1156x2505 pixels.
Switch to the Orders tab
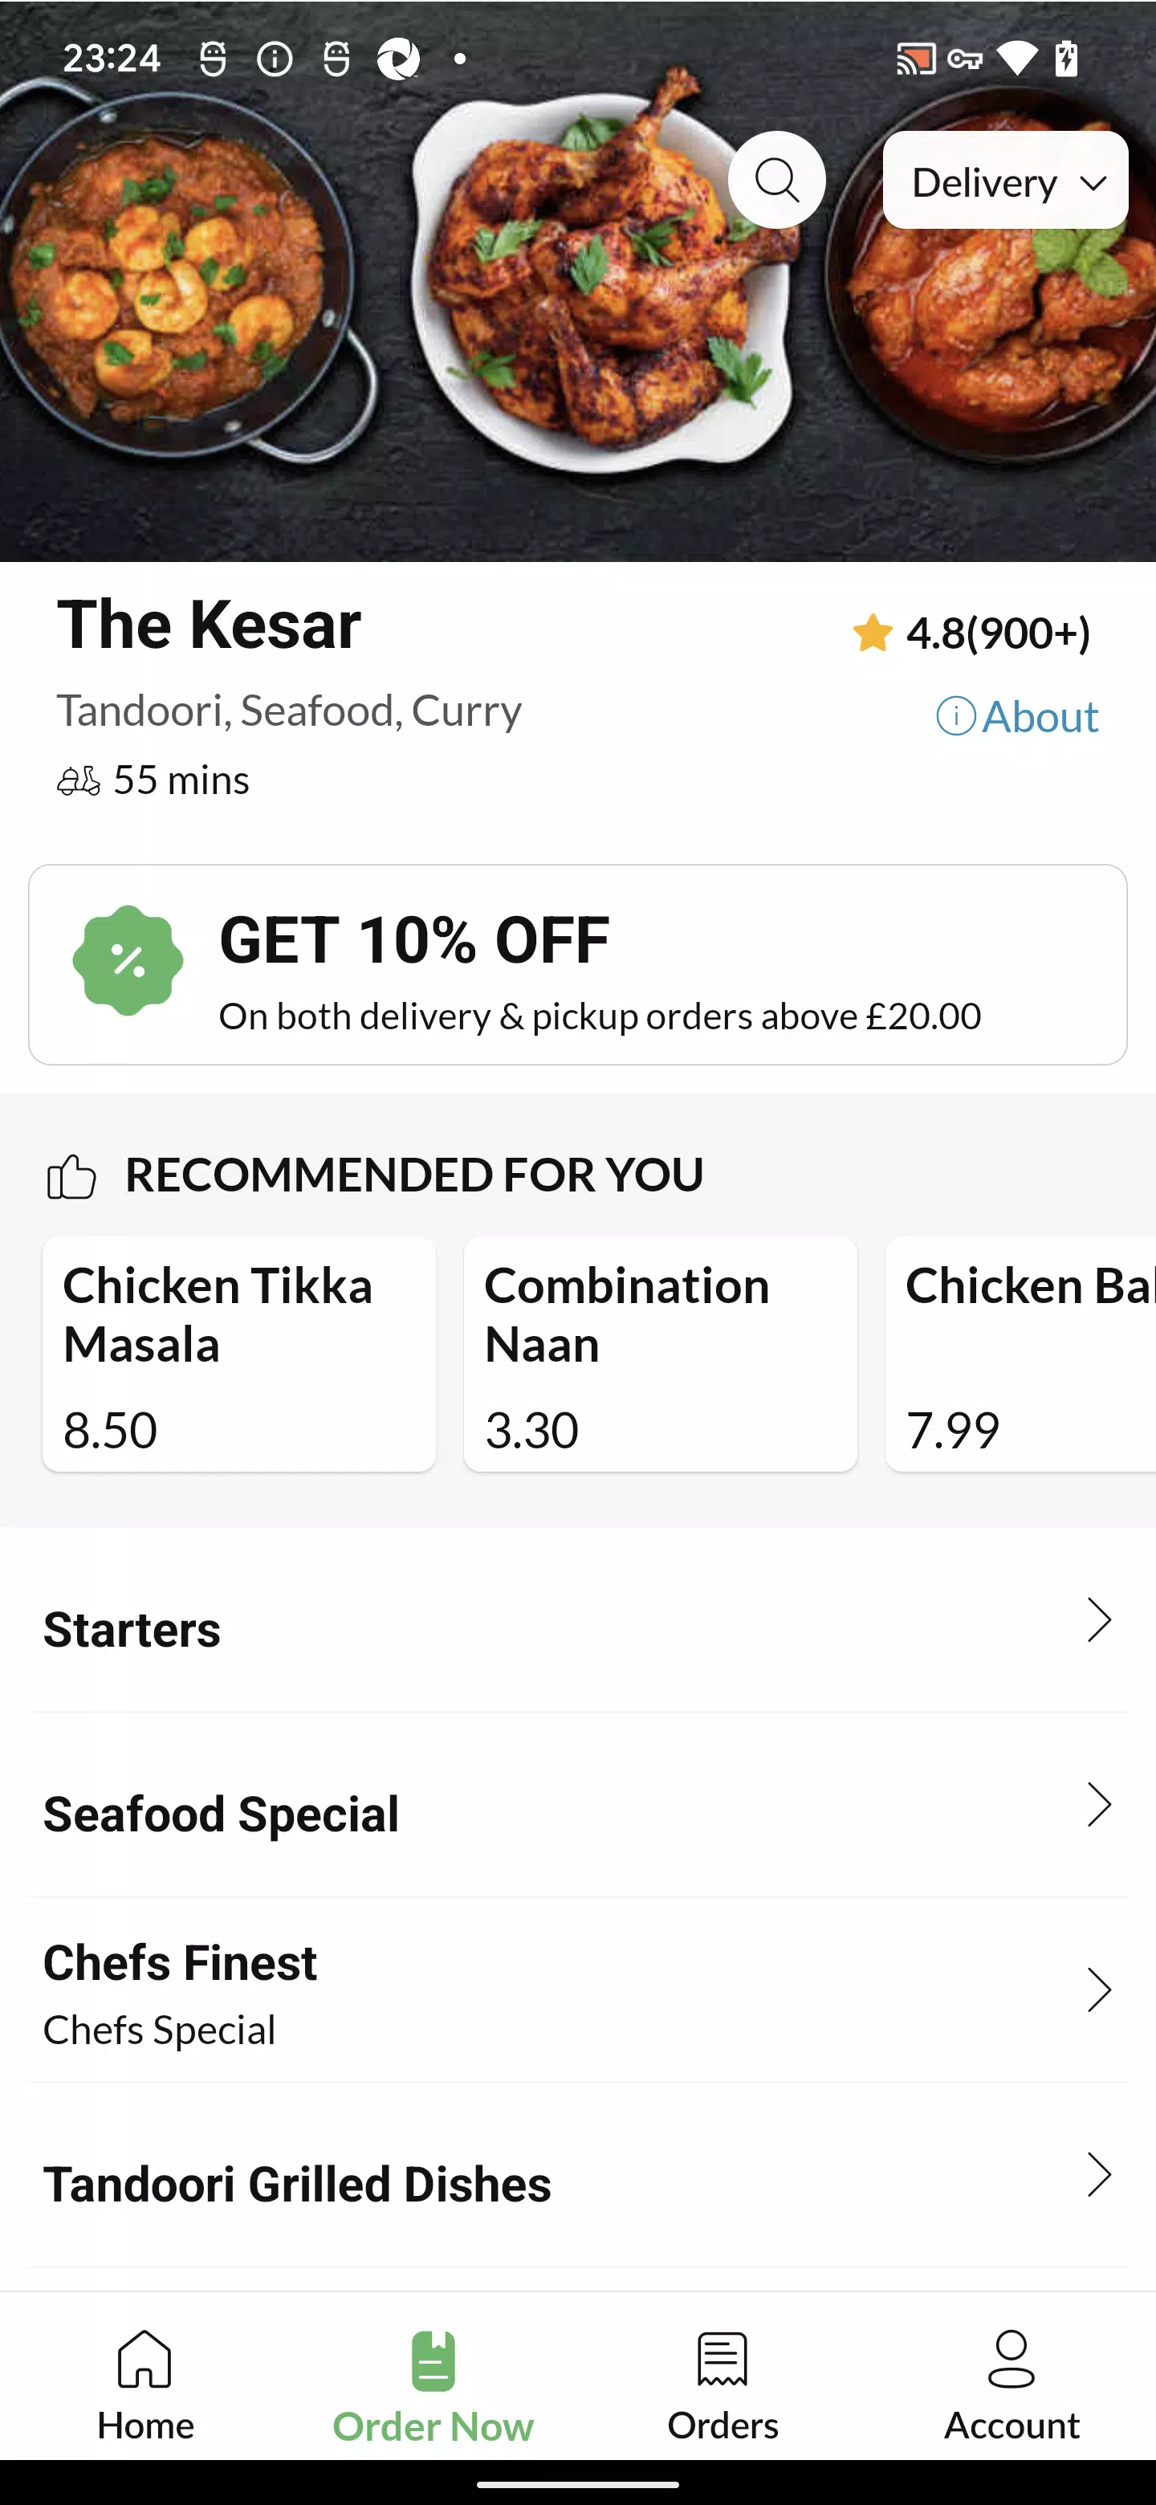click(x=722, y=2385)
